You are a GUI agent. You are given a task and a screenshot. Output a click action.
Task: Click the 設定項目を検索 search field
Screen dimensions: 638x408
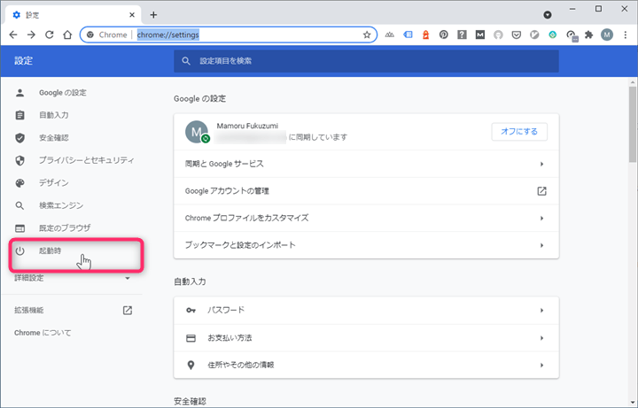pyautogui.click(x=366, y=61)
